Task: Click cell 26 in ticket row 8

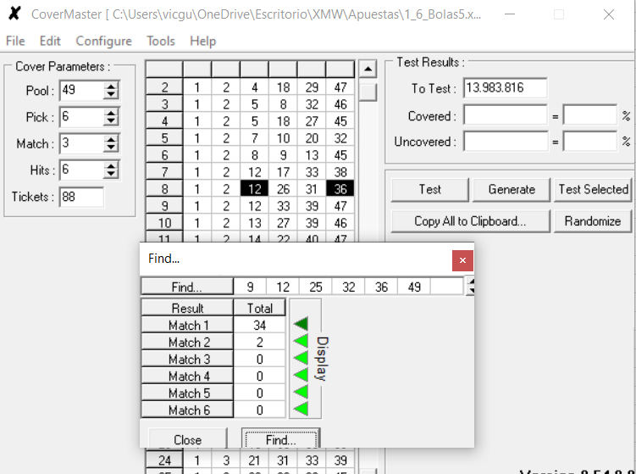Action: tap(283, 189)
